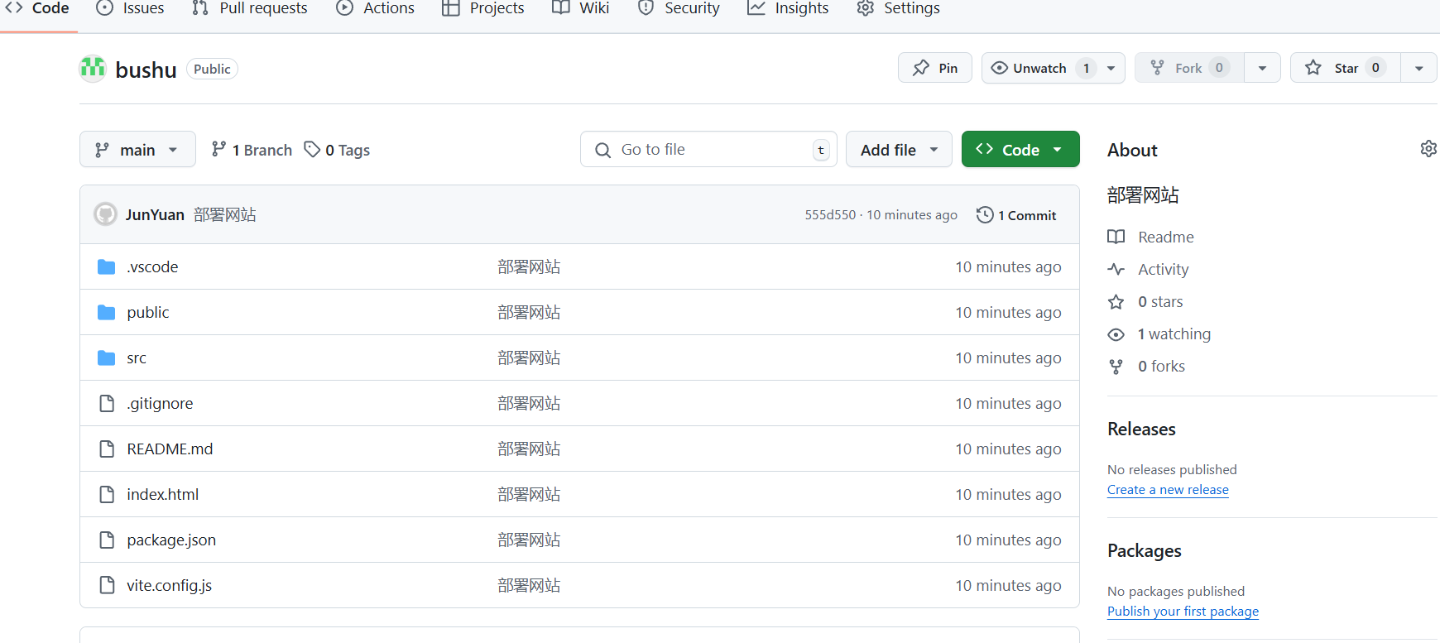This screenshot has width=1440, height=643.
Task: Fork the repository
Action: coord(1189,68)
